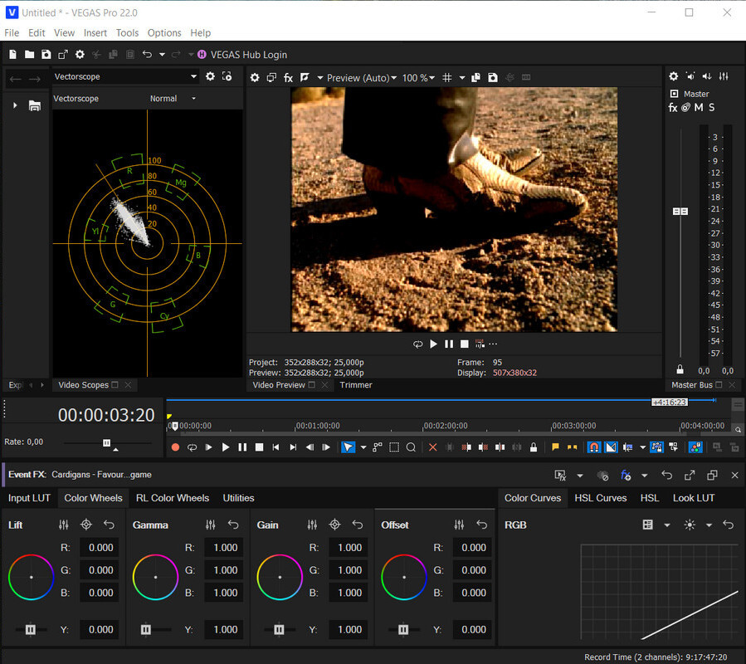Open Gamma channel sliders icon
The image size is (746, 664).
point(210,525)
